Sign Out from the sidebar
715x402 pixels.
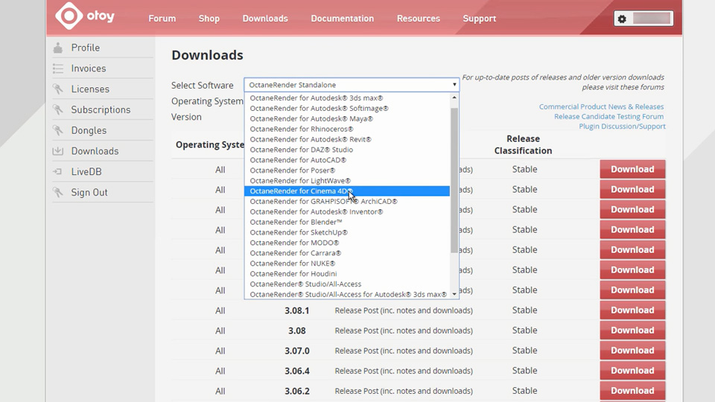click(89, 192)
